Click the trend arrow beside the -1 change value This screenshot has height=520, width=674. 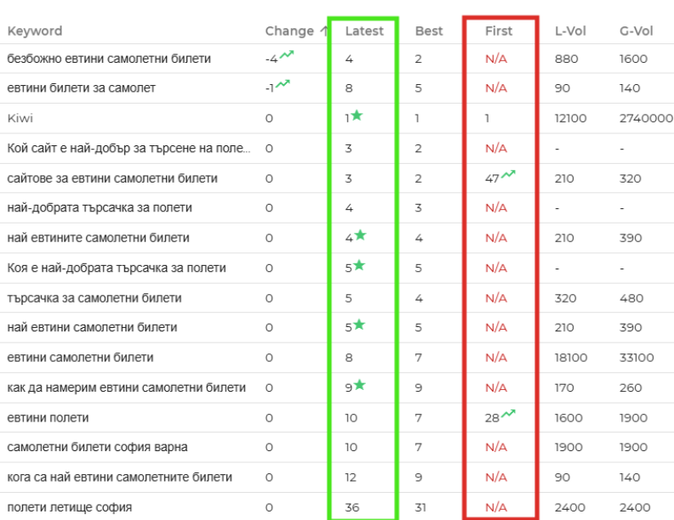[x=283, y=83]
